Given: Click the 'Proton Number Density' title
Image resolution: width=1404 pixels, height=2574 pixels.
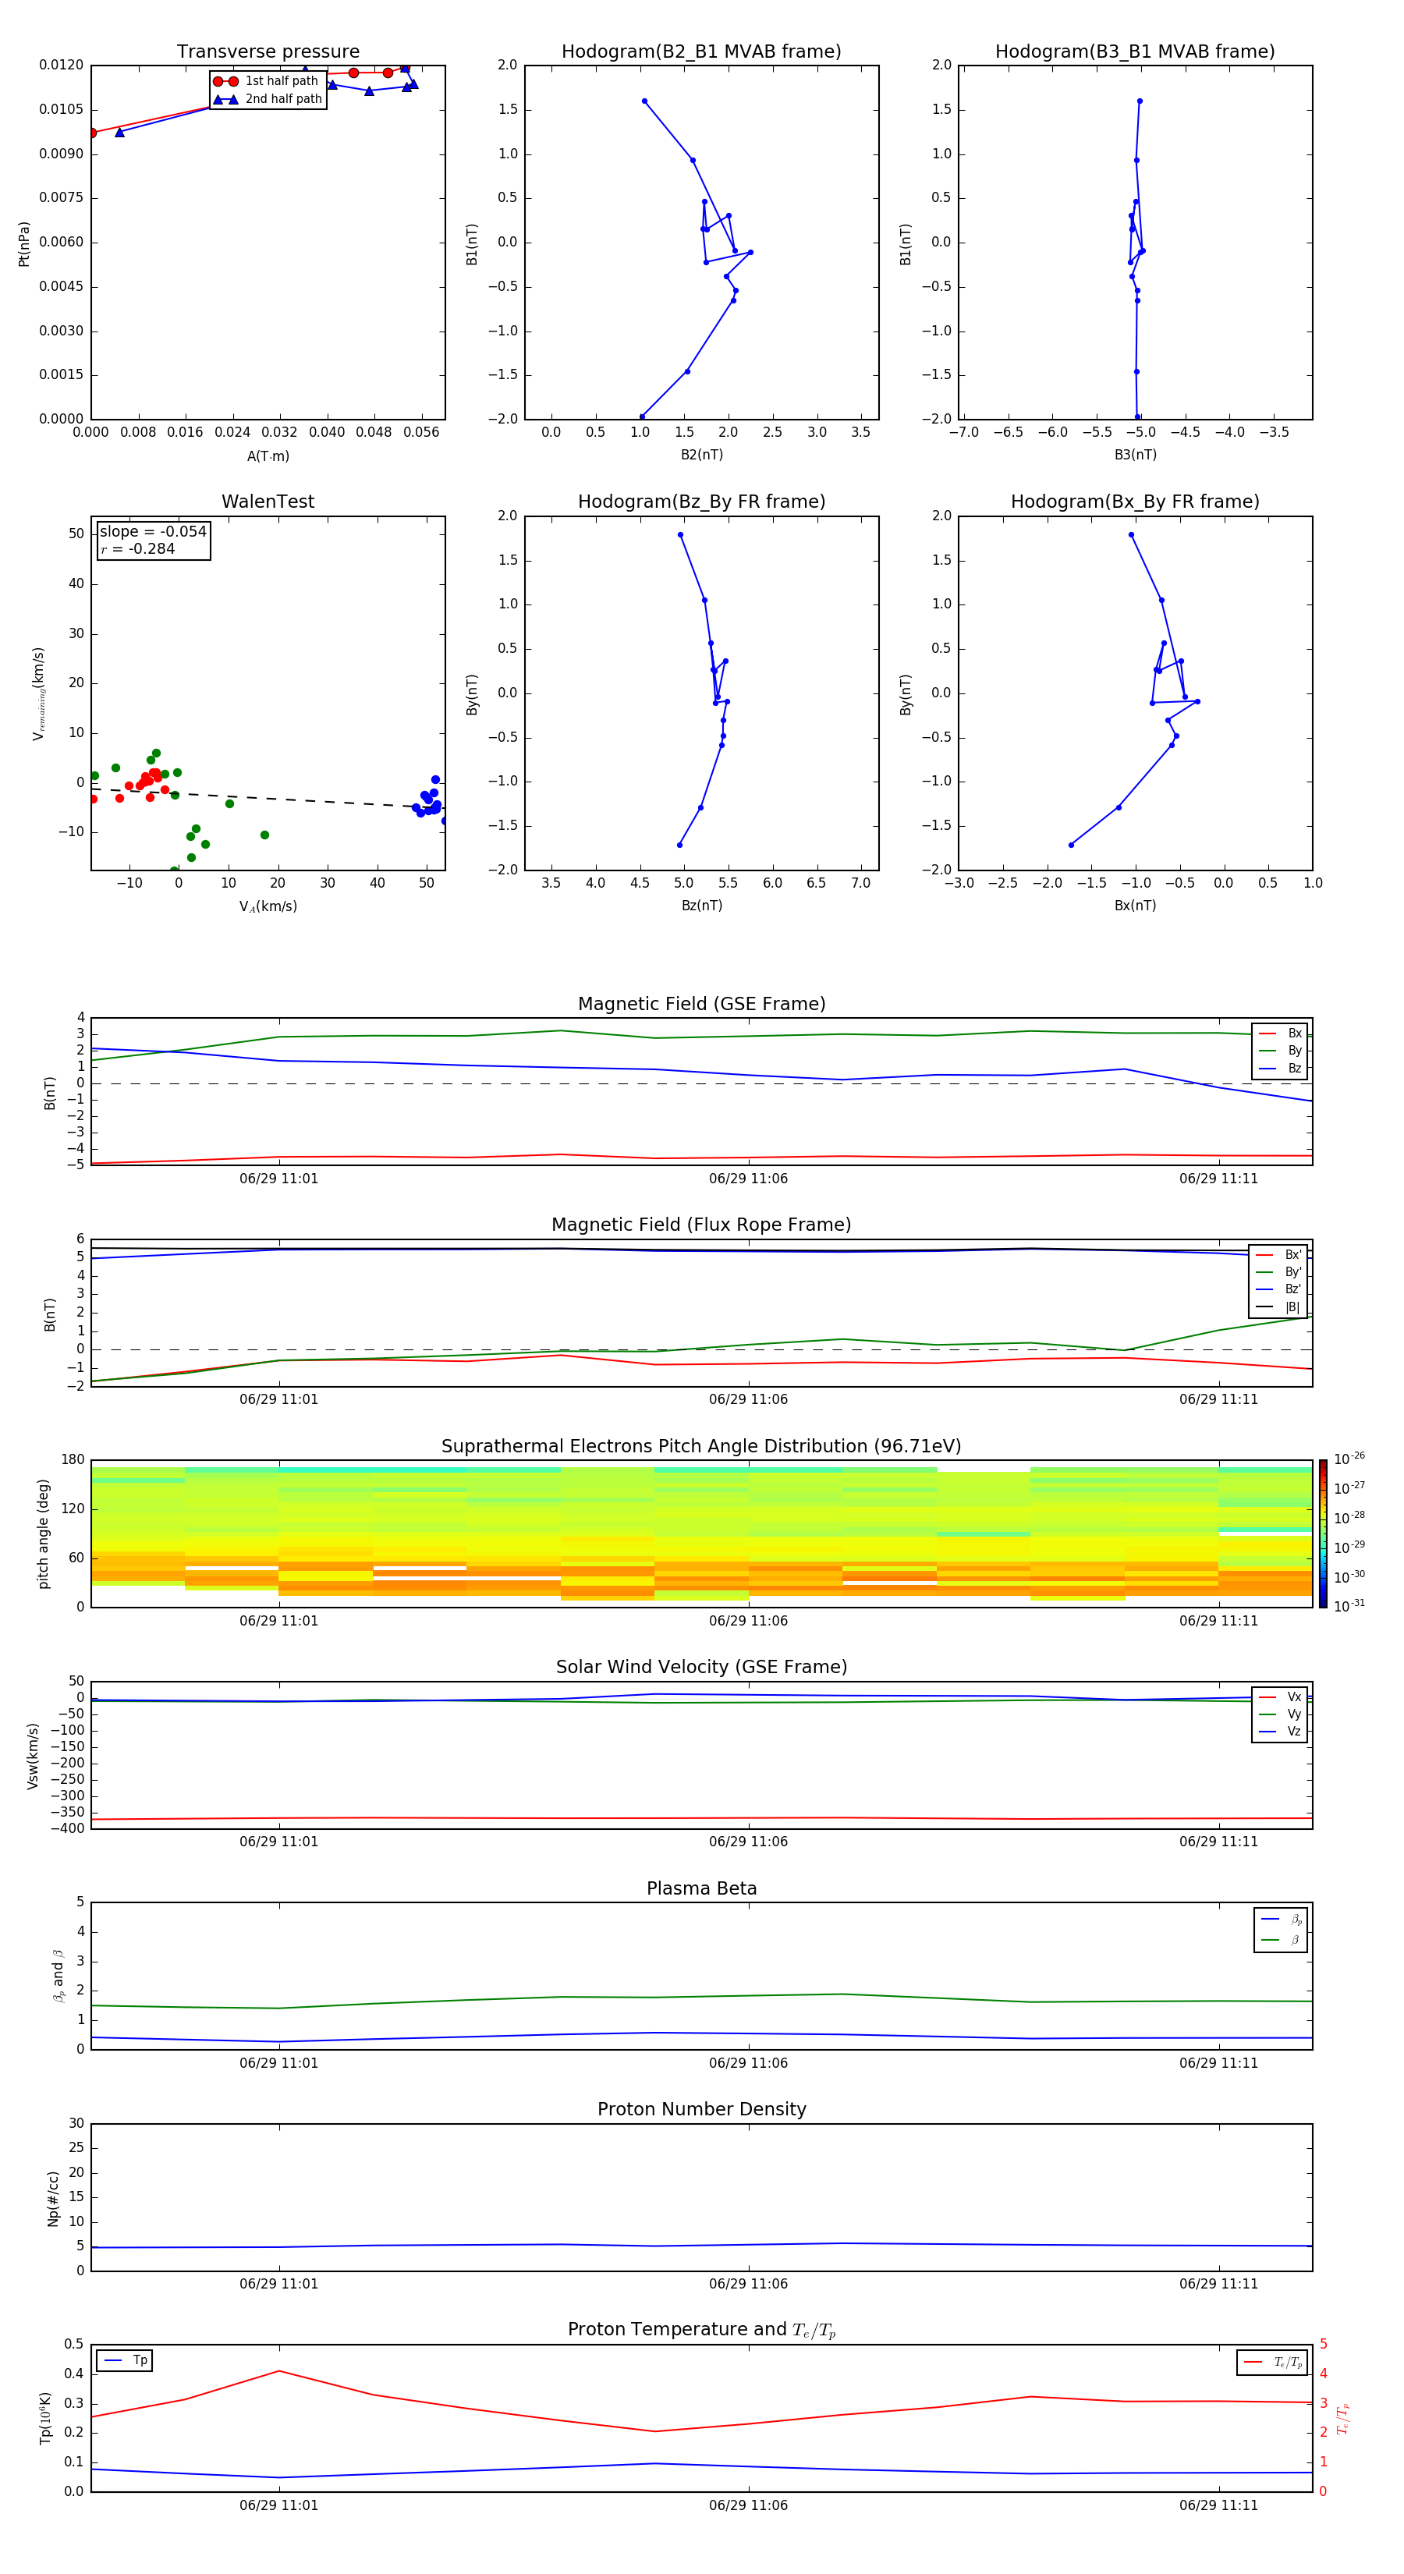Looking at the screenshot, I should [701, 2109].
